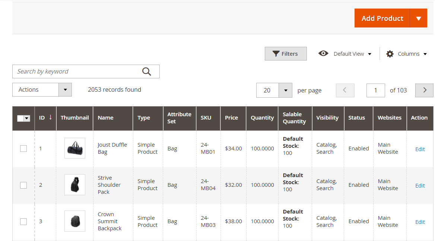Click the eye icon for Default View
Viewport: 435px width, 241px height.
click(x=323, y=53)
